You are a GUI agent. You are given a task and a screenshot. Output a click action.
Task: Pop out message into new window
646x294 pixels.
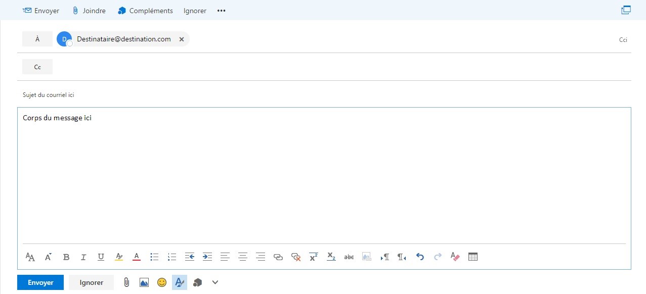tap(626, 10)
